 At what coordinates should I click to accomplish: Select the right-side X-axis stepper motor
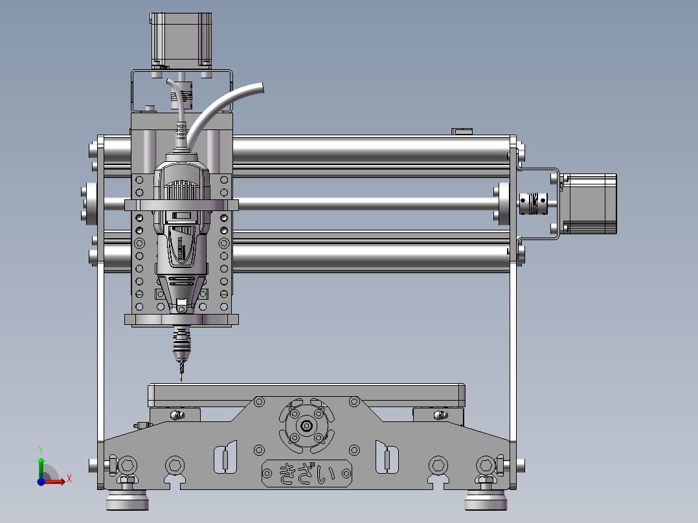coord(589,203)
